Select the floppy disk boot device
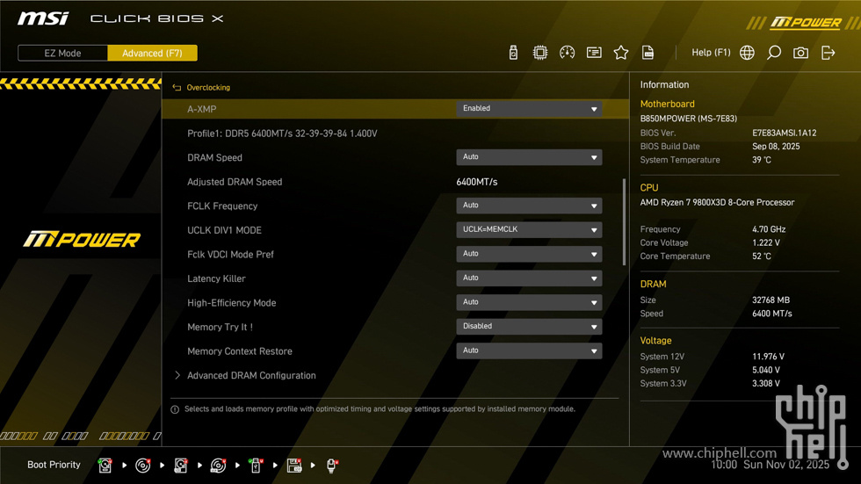This screenshot has height=484, width=861. [294, 466]
